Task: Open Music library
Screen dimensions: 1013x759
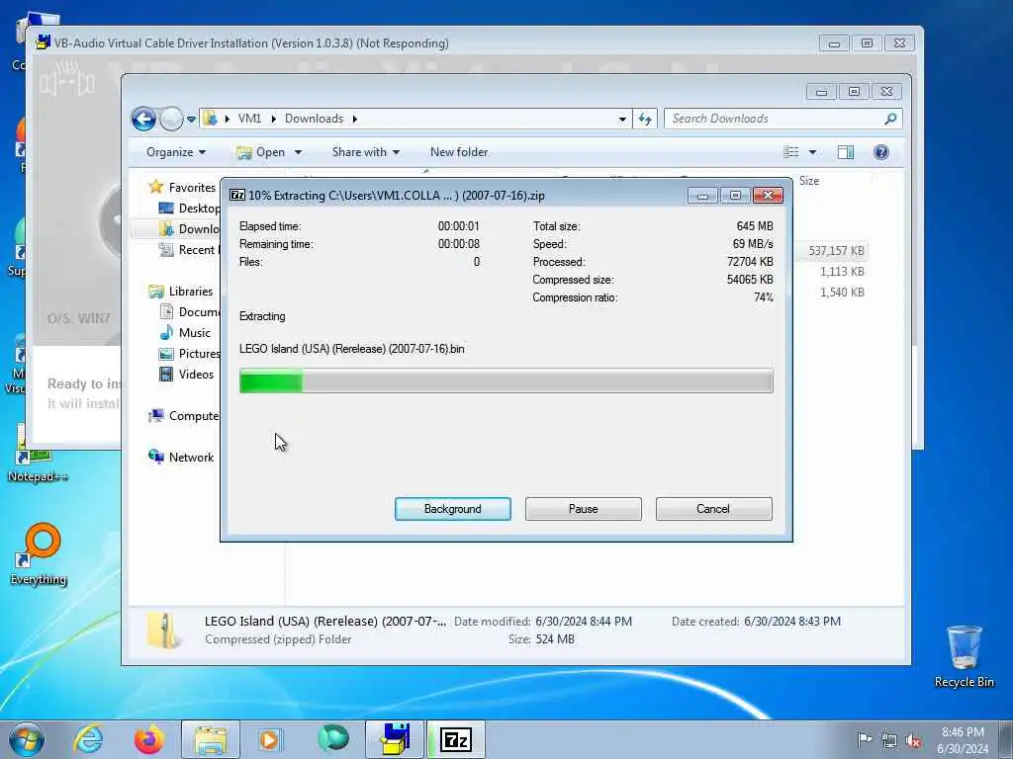Action: pyautogui.click(x=186, y=332)
